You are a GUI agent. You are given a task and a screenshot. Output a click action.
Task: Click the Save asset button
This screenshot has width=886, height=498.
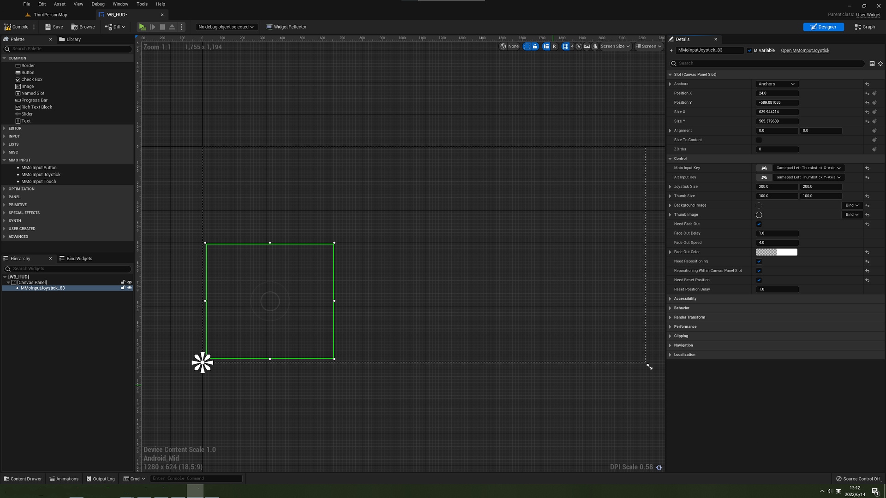tap(54, 27)
